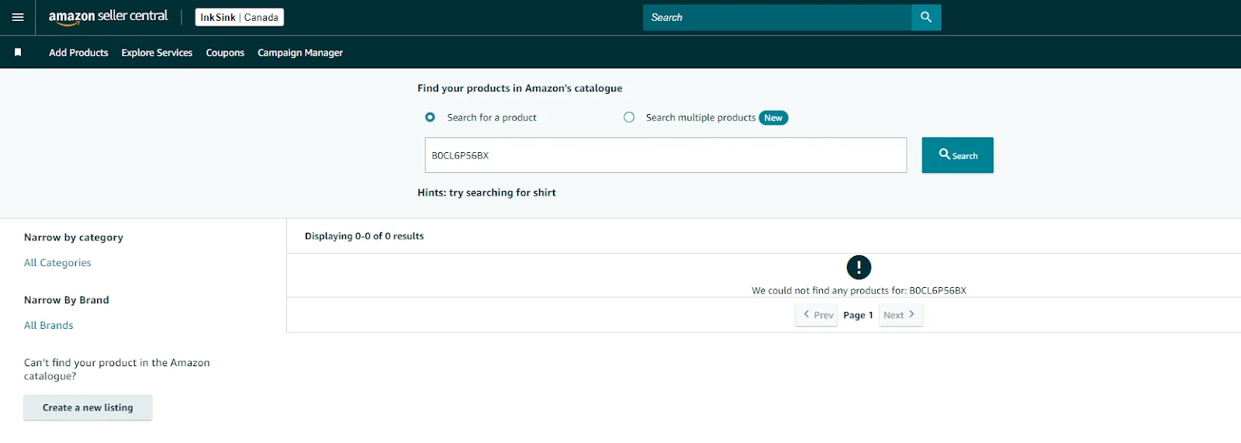1241x443 pixels.
Task: Open Campaign Manager menu item
Action: tap(300, 53)
